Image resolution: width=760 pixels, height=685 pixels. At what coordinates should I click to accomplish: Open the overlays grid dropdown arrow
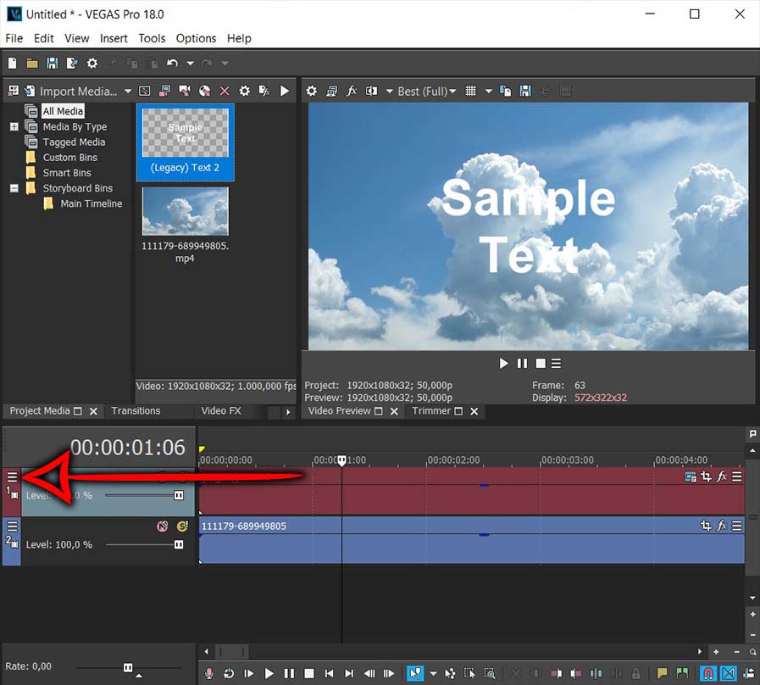pos(489,92)
